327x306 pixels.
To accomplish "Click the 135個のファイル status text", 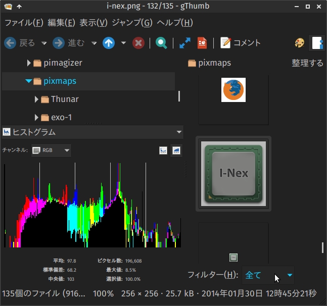I will tap(43, 293).
